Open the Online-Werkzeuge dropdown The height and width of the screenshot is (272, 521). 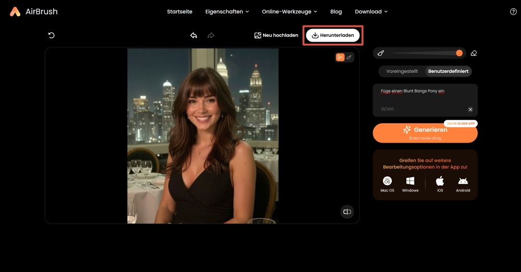tap(289, 11)
